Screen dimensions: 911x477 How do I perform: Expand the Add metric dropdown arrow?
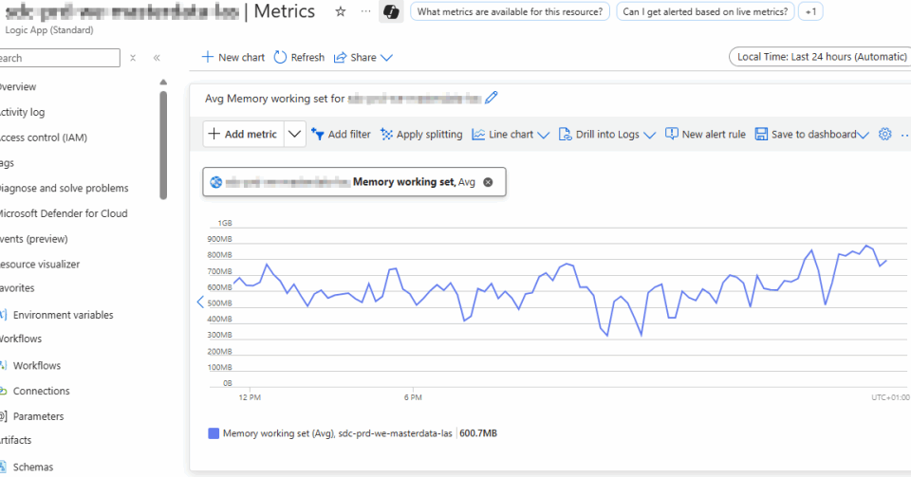pyautogui.click(x=294, y=134)
